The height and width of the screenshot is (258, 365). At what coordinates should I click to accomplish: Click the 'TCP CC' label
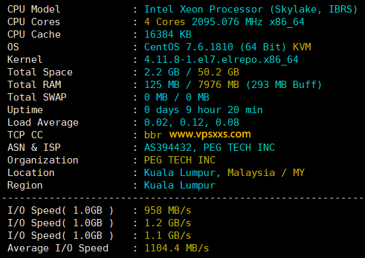tap(25, 135)
